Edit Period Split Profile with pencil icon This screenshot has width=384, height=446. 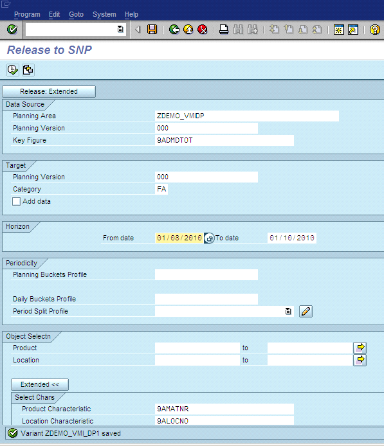306,311
